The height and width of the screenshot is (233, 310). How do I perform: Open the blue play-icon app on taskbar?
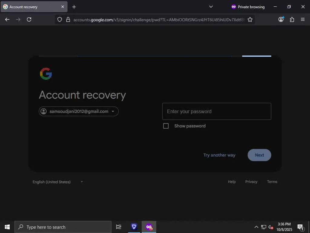click(134, 227)
